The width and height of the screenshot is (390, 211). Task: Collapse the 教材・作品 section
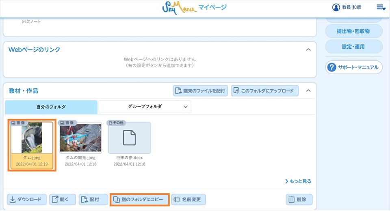tap(308, 90)
